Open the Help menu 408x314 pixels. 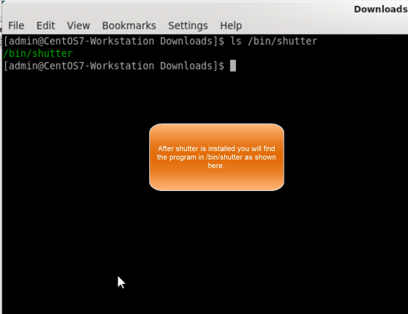tap(231, 26)
